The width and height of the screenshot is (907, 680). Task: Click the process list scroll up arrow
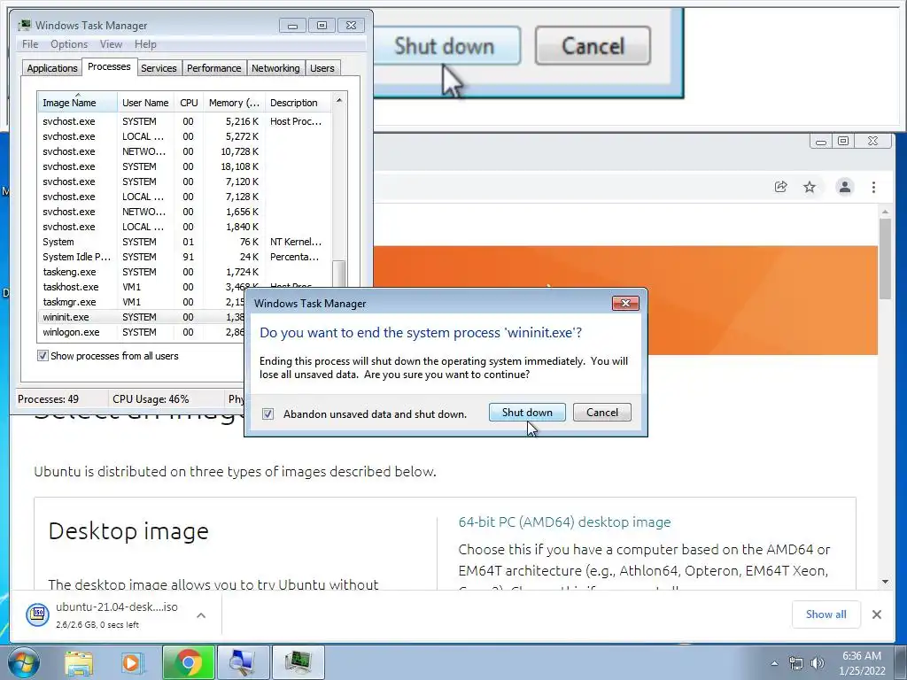[339, 100]
